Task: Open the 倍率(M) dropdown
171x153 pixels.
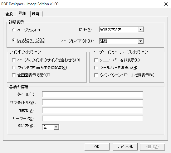Action: (x=121, y=30)
